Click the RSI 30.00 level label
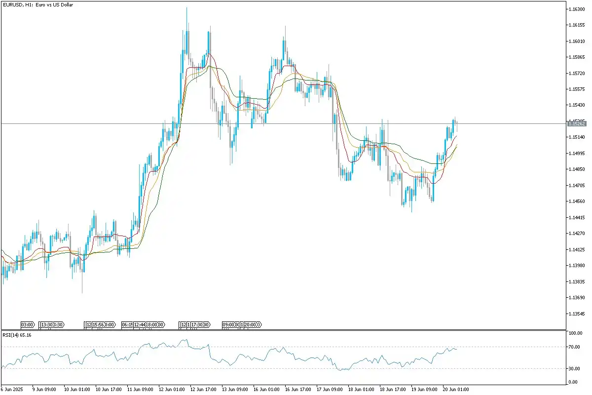592x395 pixels. (x=574, y=368)
